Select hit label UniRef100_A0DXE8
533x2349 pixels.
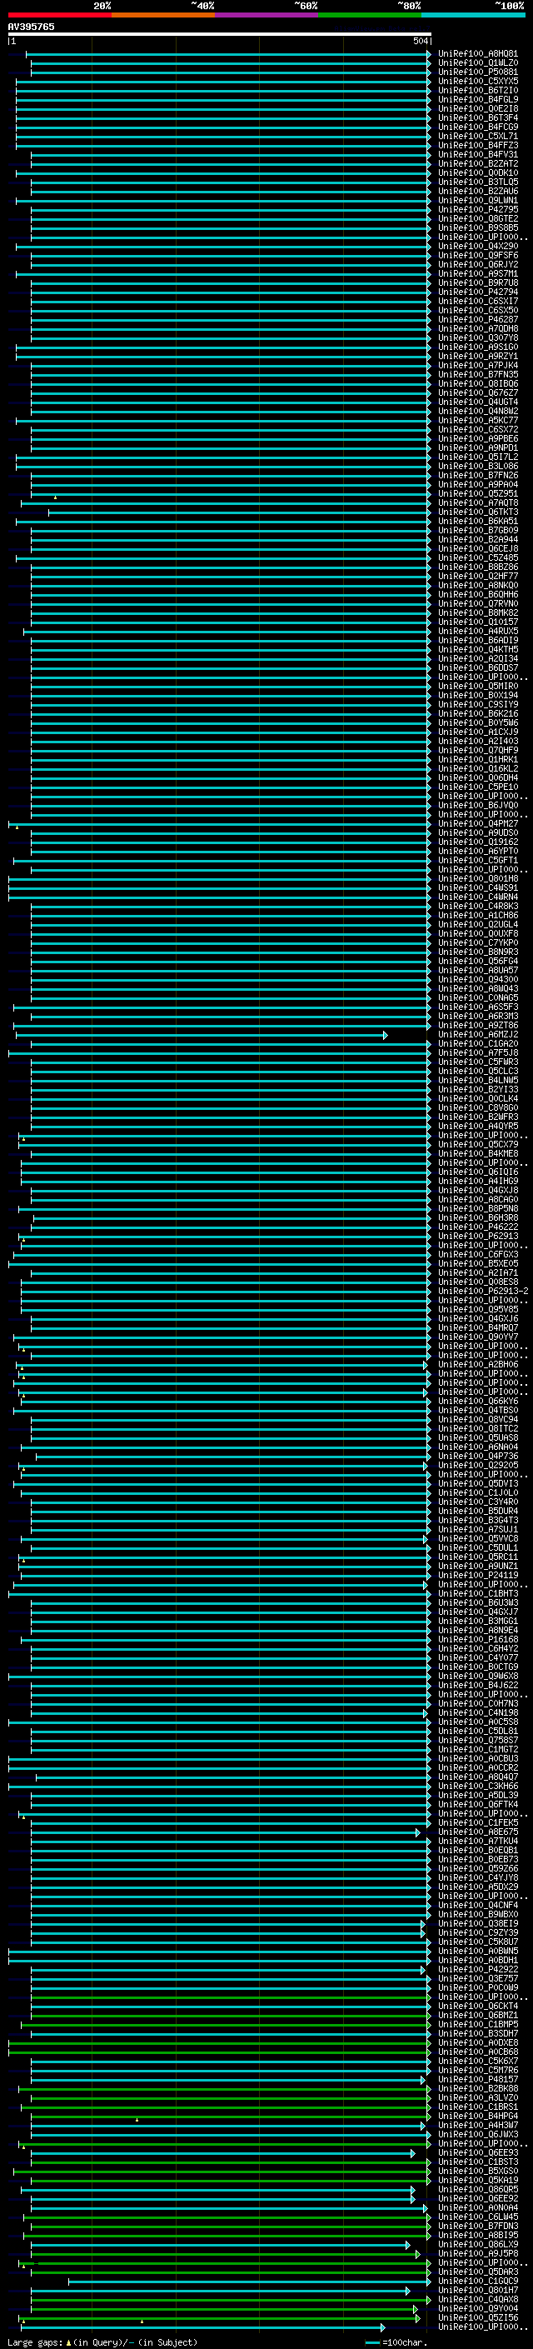click(478, 2042)
